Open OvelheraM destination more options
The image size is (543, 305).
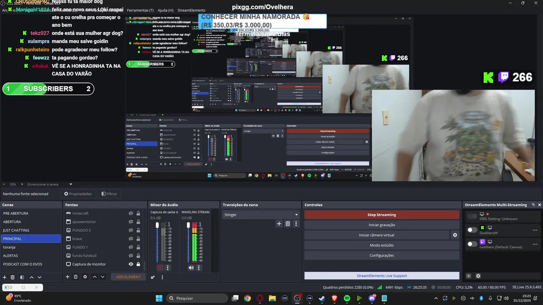[535, 230]
